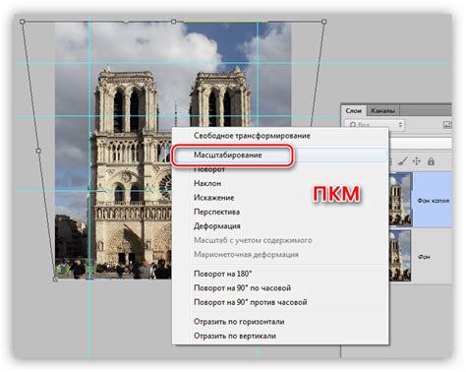466x372 pixels.
Task: Click the left-middle transform handle
Action: point(38,151)
